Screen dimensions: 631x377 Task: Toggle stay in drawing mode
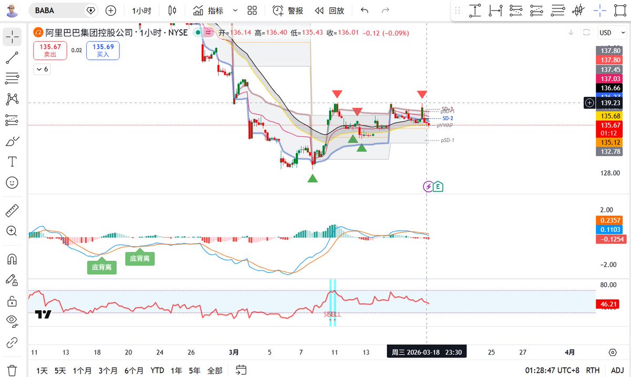coord(12,280)
